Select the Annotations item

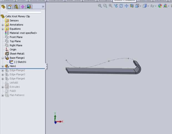[16, 25]
